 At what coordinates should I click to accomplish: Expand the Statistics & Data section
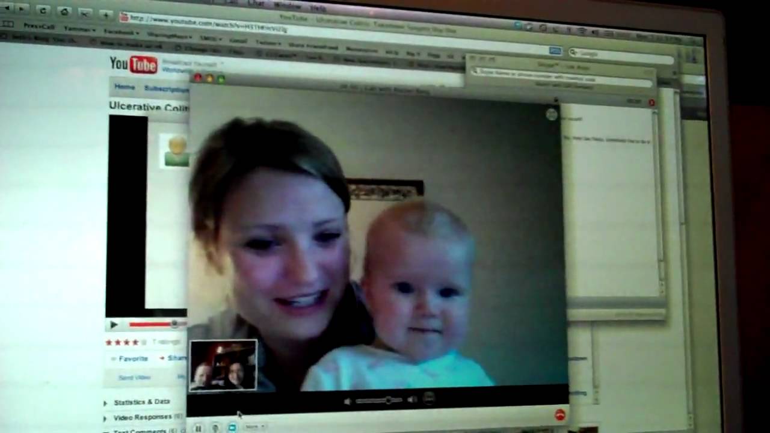(137, 402)
